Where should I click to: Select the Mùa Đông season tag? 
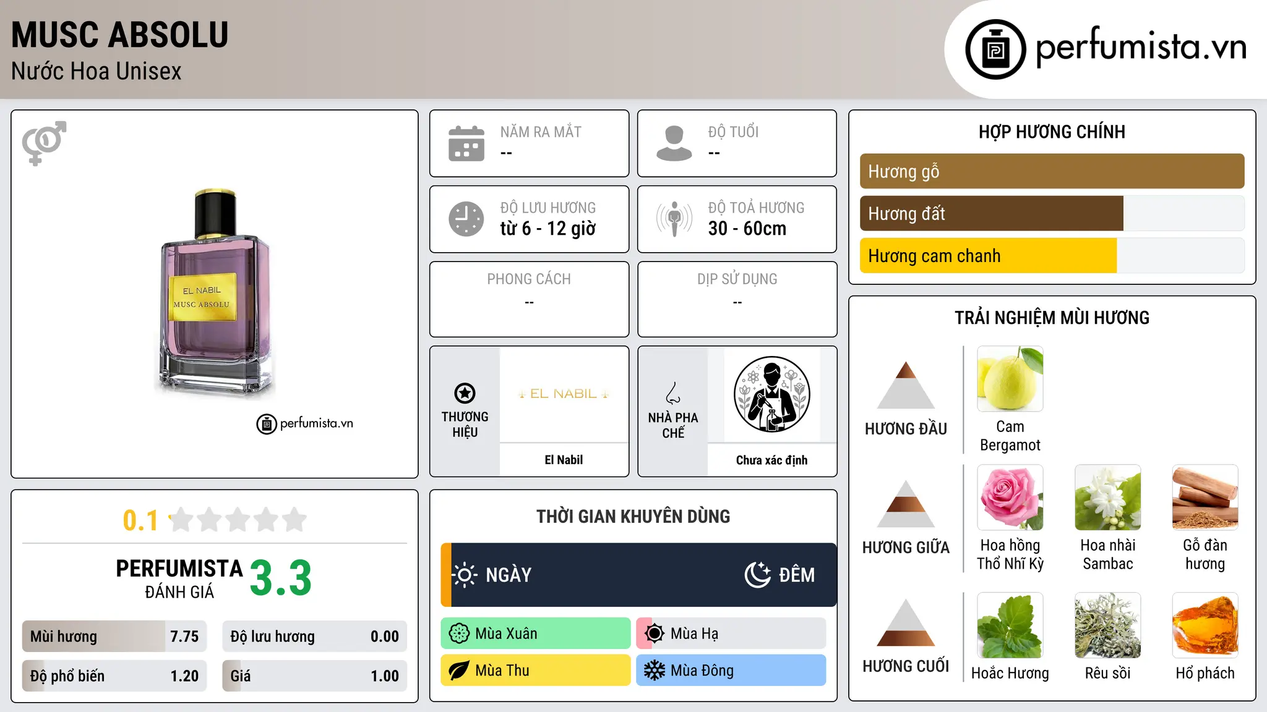pyautogui.click(x=731, y=671)
